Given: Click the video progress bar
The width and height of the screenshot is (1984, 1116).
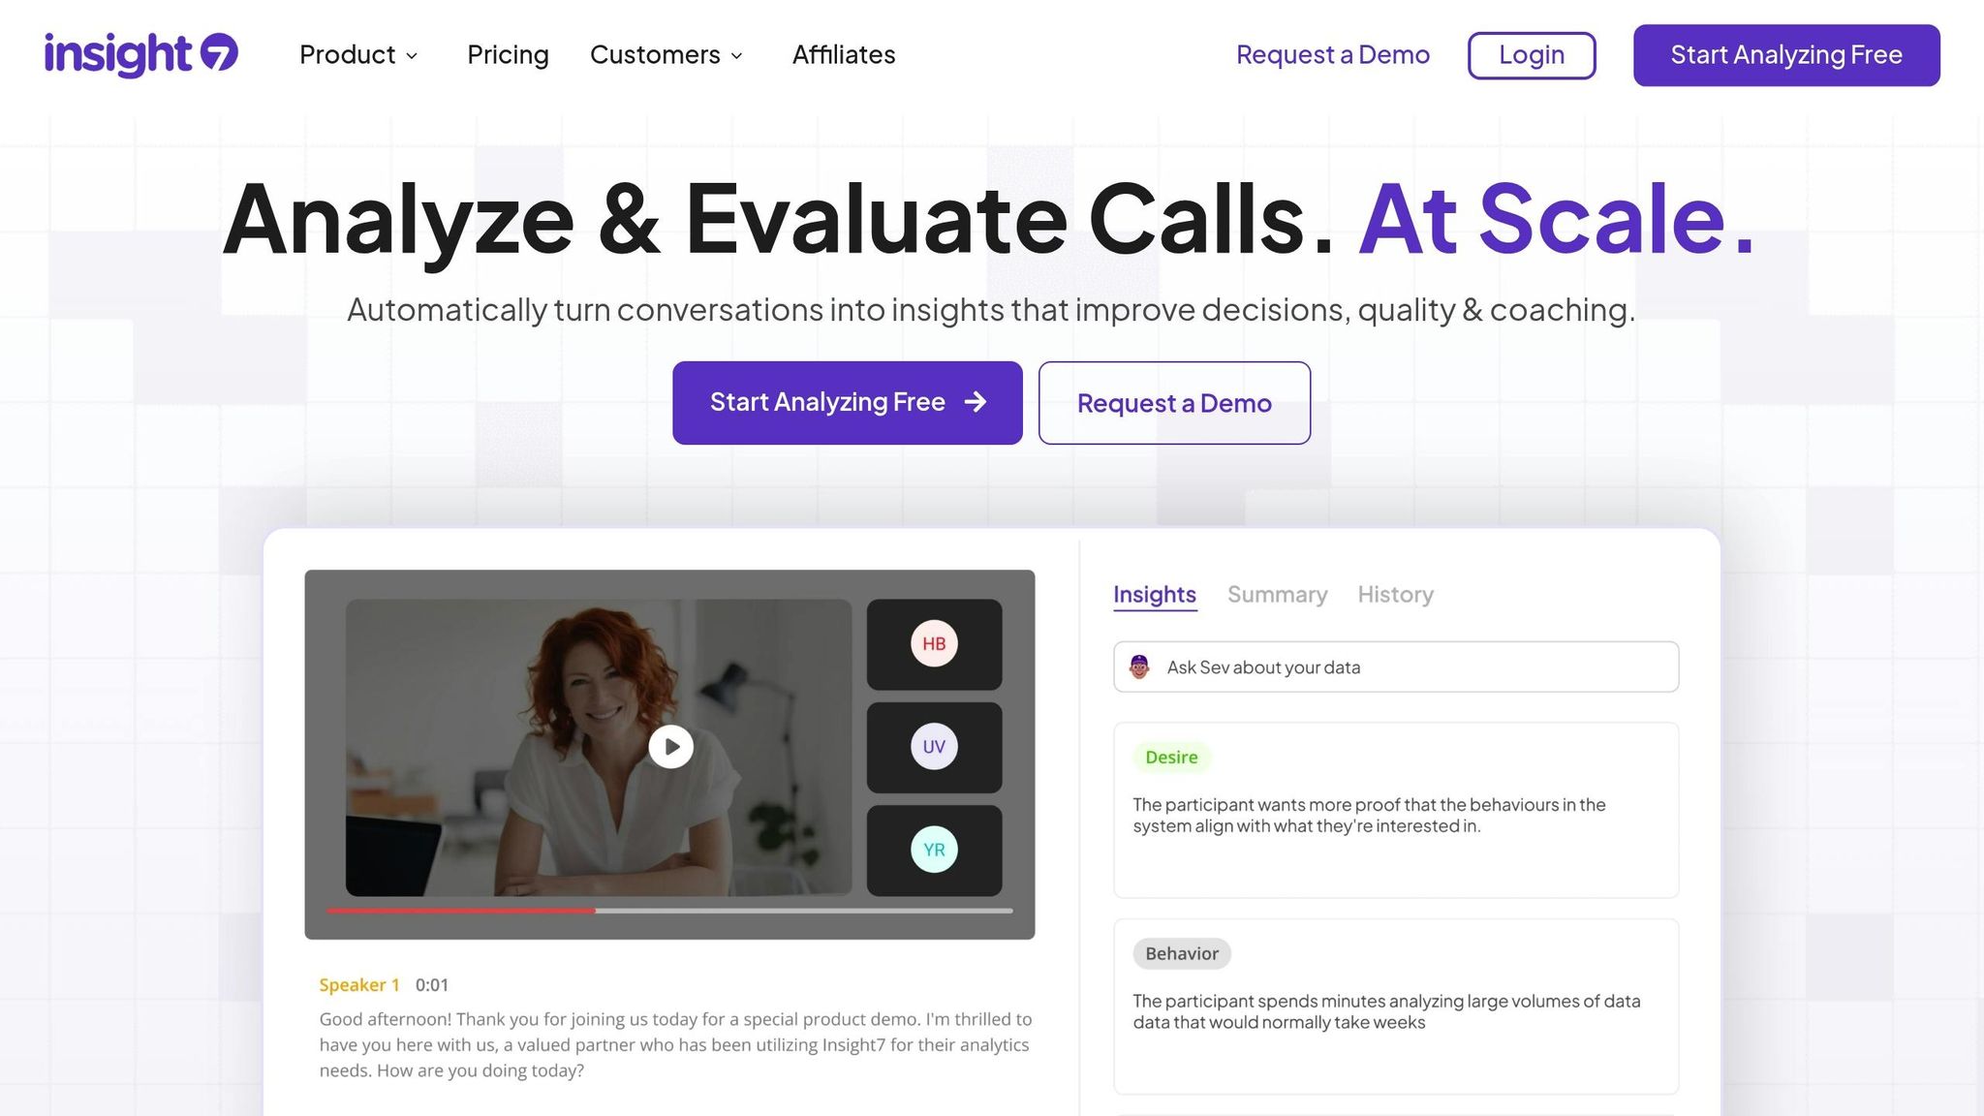Looking at the screenshot, I should pos(669,911).
